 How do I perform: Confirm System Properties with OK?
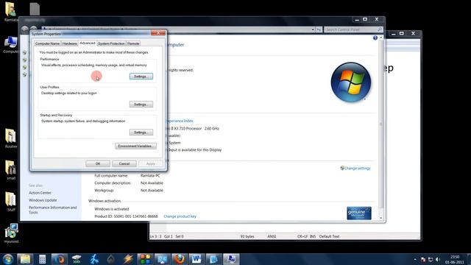(98, 163)
